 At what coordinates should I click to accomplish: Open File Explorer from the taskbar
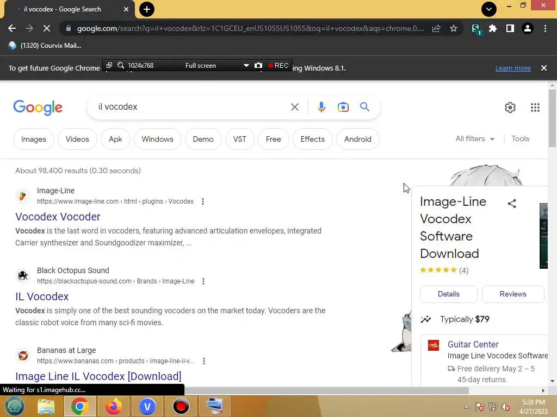tap(46, 406)
